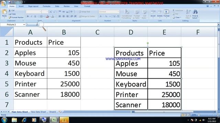Click the Wrap Text button
220x123 pixels.
click(x=84, y=12)
